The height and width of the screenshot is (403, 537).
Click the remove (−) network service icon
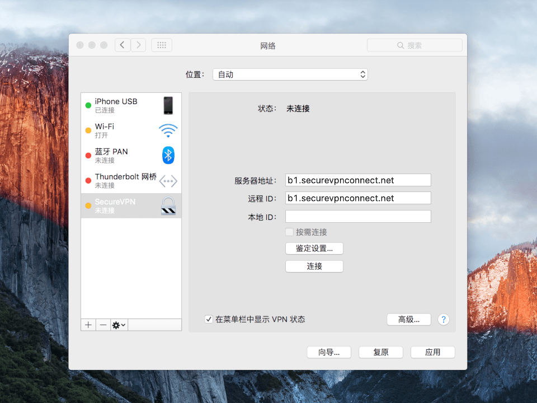point(103,325)
